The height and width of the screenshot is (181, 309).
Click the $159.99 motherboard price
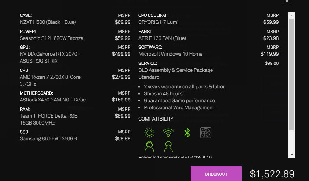121,100
